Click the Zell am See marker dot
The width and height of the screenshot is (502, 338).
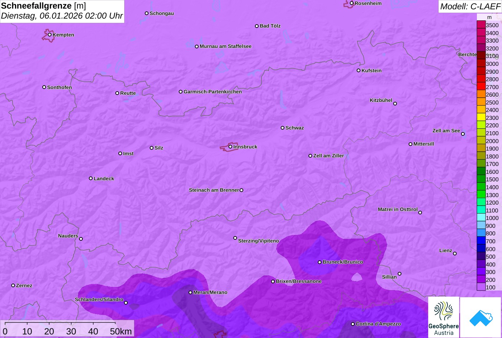point(463,134)
